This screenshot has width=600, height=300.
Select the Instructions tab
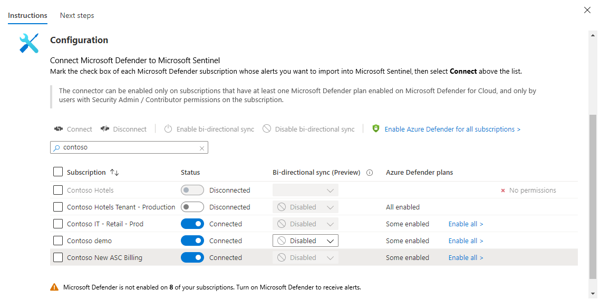[x=27, y=15]
